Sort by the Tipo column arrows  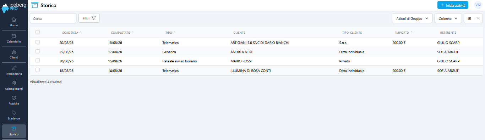click(x=175, y=33)
